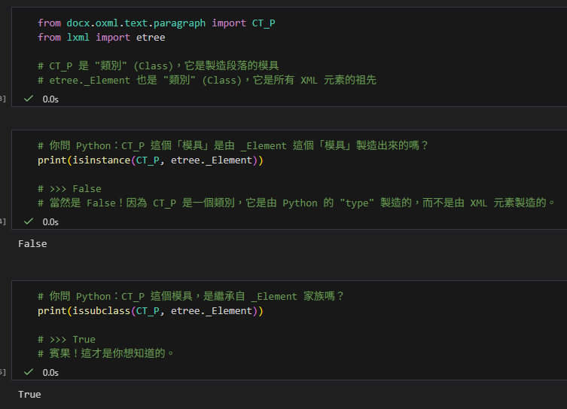The width and height of the screenshot is (567, 409).
Task: Click the 0.0s execution time of the import cell
Action: (50, 99)
